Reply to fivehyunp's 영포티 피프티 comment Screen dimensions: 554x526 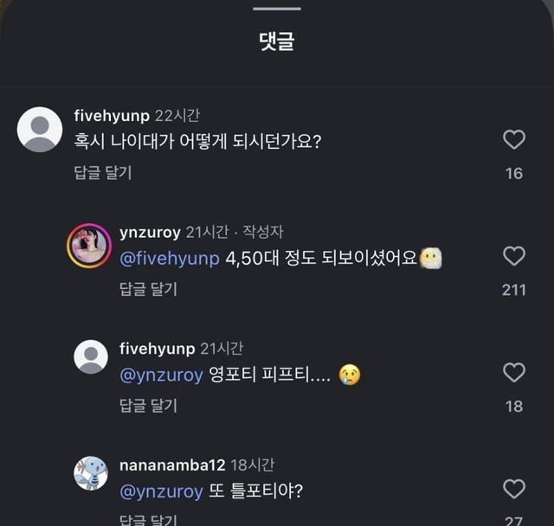click(148, 406)
